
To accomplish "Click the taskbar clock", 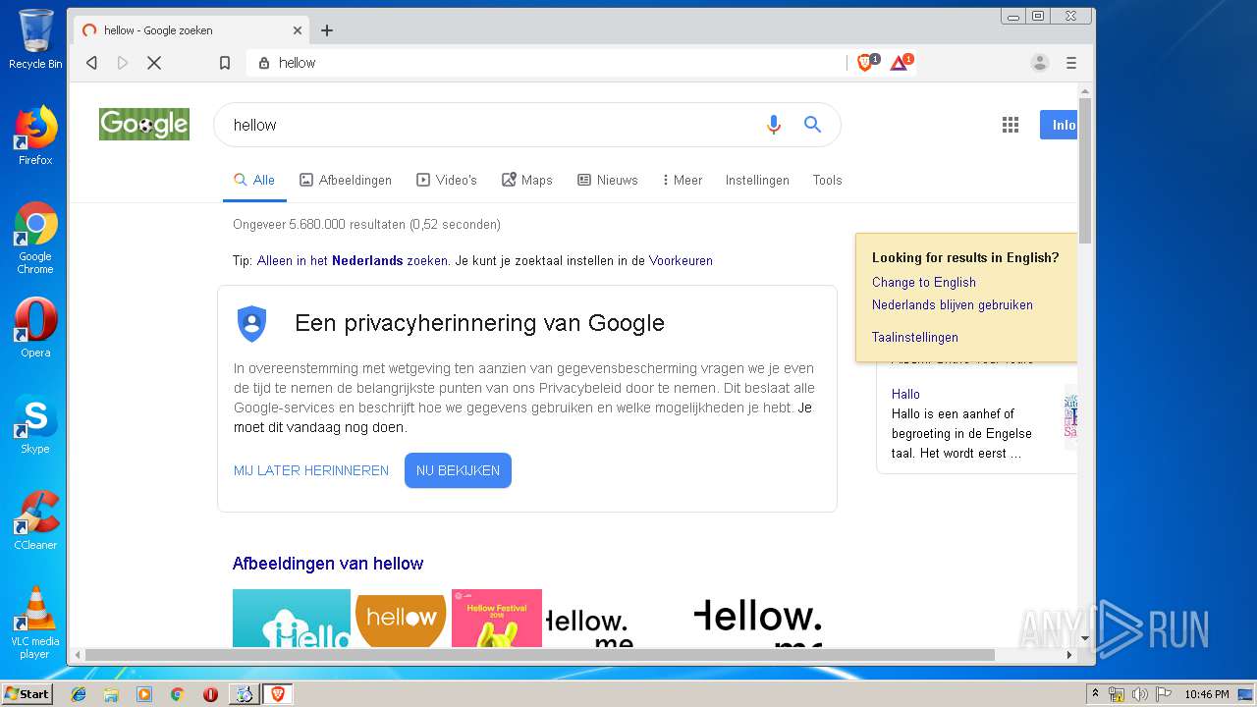I will point(1207,694).
